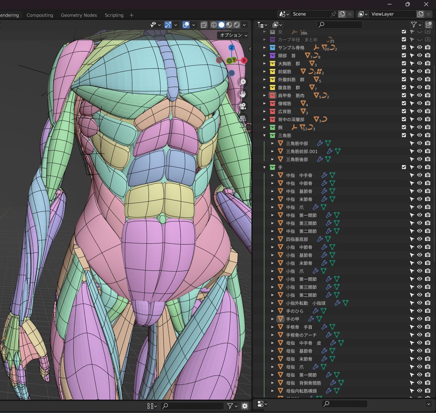Toggle camera view with the camera gizmo

[x=243, y=106]
